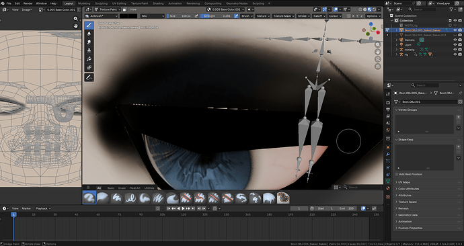Toggle camera view gizmo in viewport
Viewport: 464px width, 246px height.
click(x=378, y=59)
